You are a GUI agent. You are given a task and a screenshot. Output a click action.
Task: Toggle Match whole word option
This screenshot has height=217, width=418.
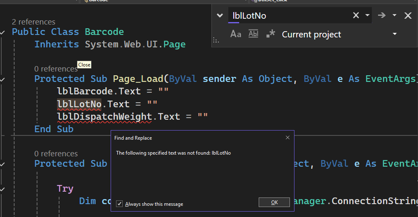click(x=253, y=34)
